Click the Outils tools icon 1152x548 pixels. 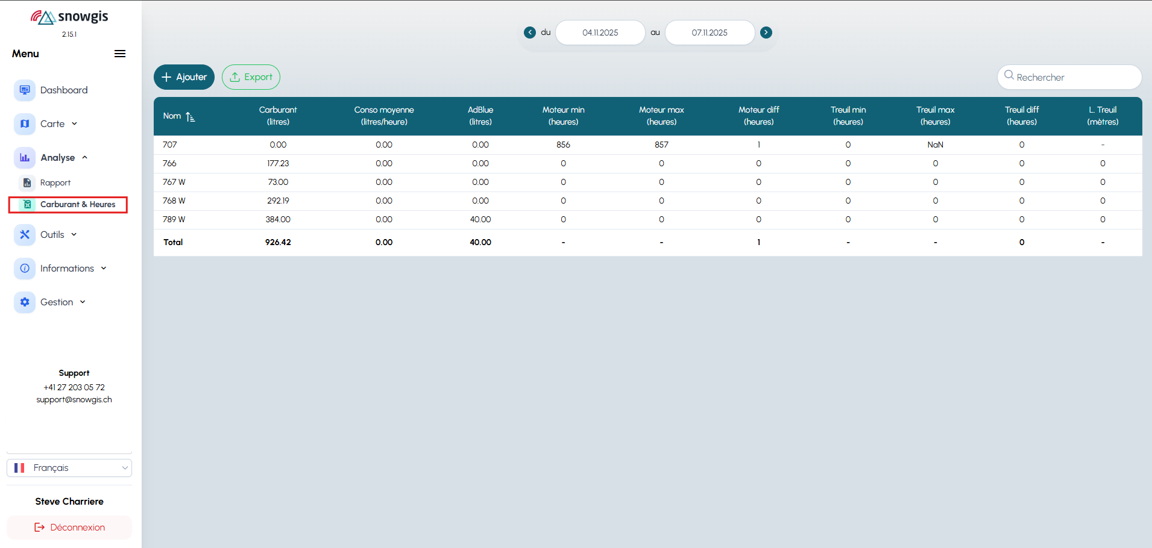click(25, 235)
